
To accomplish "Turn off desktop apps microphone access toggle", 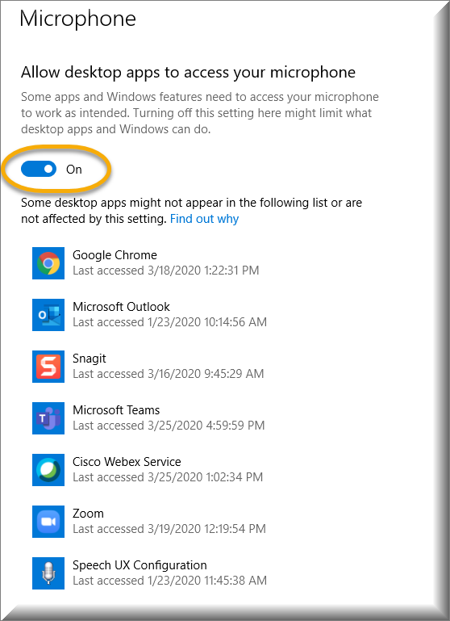I will point(39,169).
